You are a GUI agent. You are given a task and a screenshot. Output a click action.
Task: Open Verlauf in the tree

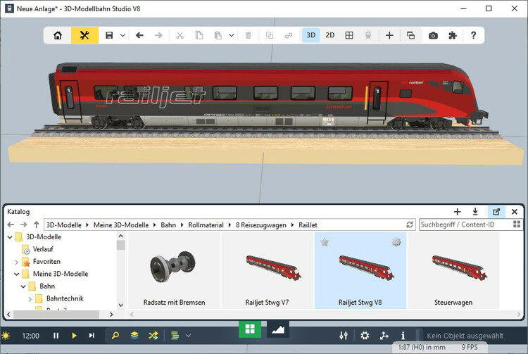(43, 249)
